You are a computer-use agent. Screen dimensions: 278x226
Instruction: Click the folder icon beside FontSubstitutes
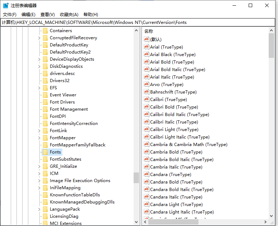45,159
